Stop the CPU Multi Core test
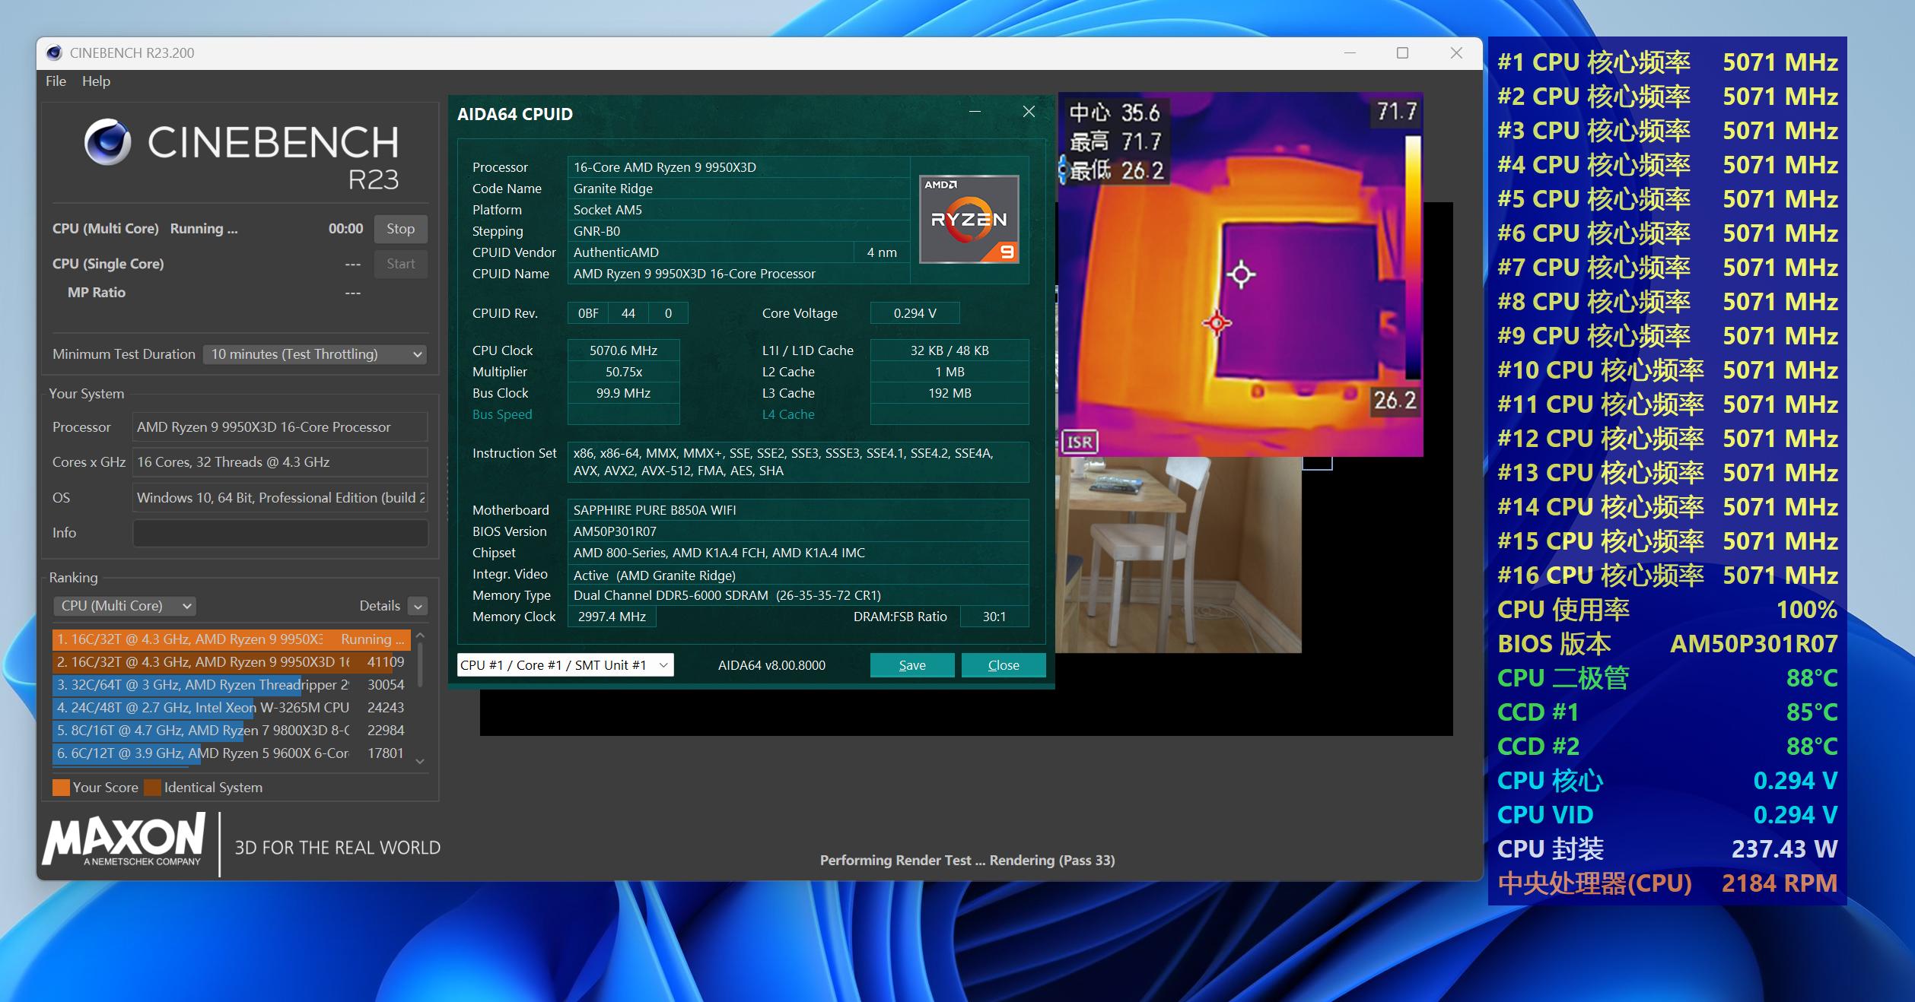1915x1002 pixels. (400, 229)
